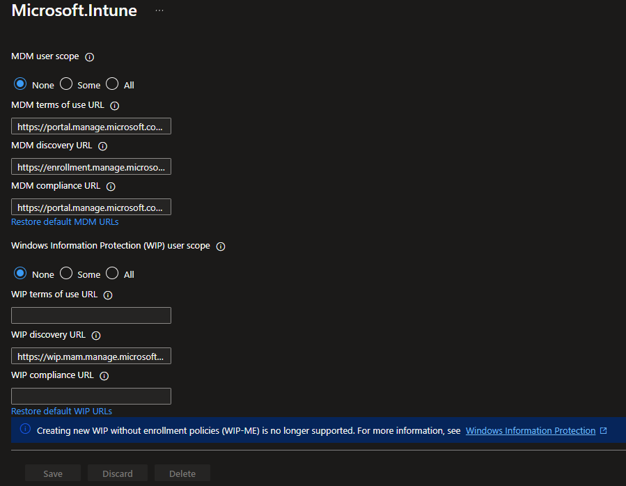
Task: Select None for WIP user scope
Action: click(x=20, y=273)
